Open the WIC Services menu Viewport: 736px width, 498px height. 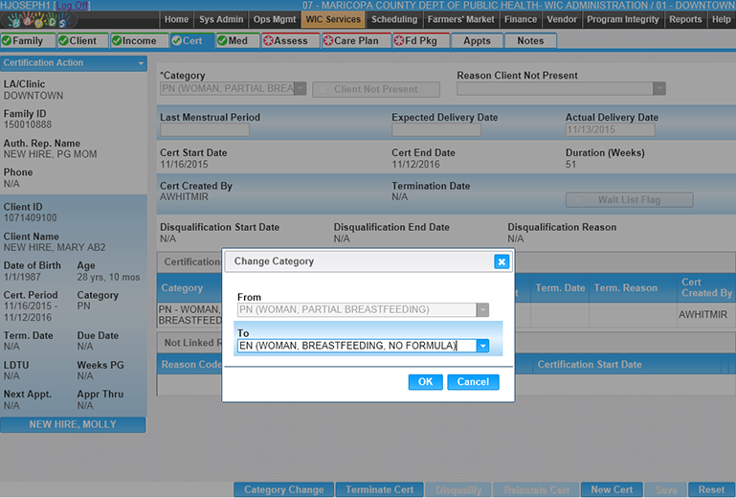[x=333, y=19]
